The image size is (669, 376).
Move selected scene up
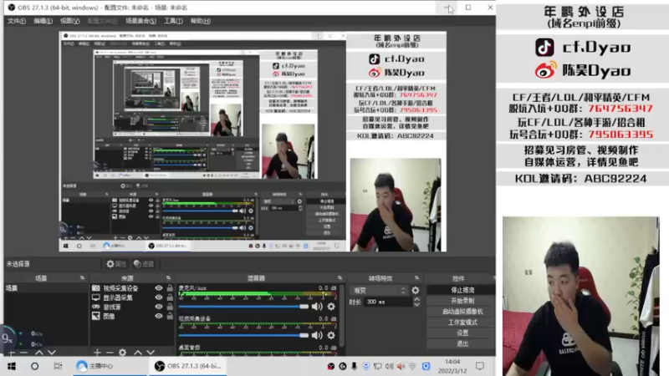click(38, 353)
